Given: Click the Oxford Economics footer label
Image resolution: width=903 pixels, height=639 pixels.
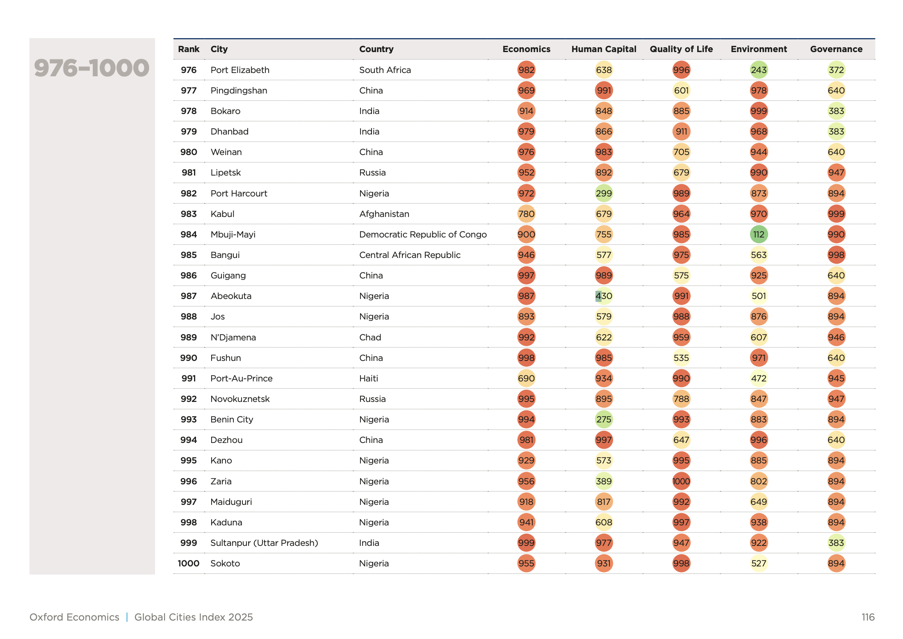Looking at the screenshot, I should 74,617.
